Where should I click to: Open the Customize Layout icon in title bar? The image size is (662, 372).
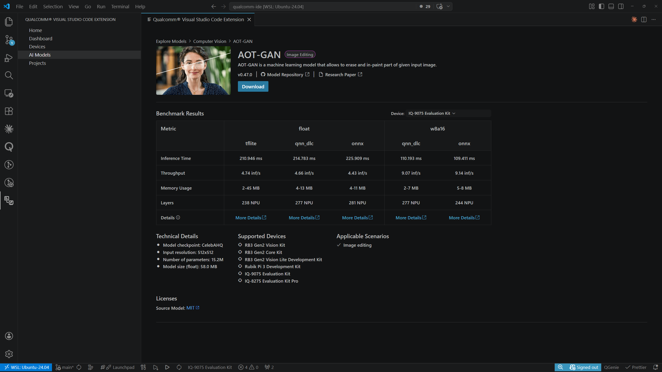tap(592, 6)
